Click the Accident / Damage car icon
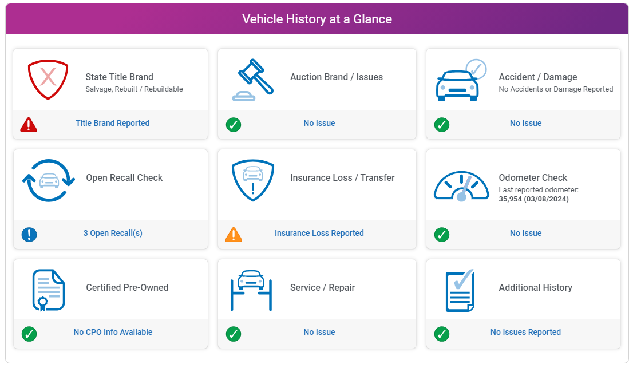This screenshot has width=633, height=368. click(460, 81)
